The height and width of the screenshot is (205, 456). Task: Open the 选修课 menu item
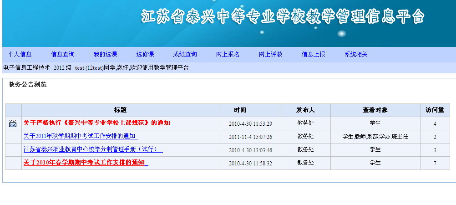coord(145,54)
